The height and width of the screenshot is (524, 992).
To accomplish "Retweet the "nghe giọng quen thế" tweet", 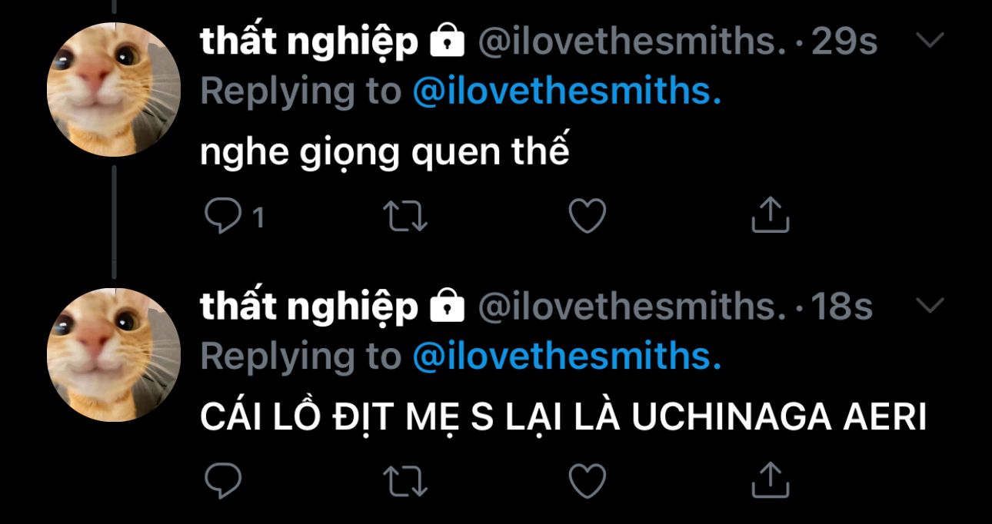I will click(405, 217).
